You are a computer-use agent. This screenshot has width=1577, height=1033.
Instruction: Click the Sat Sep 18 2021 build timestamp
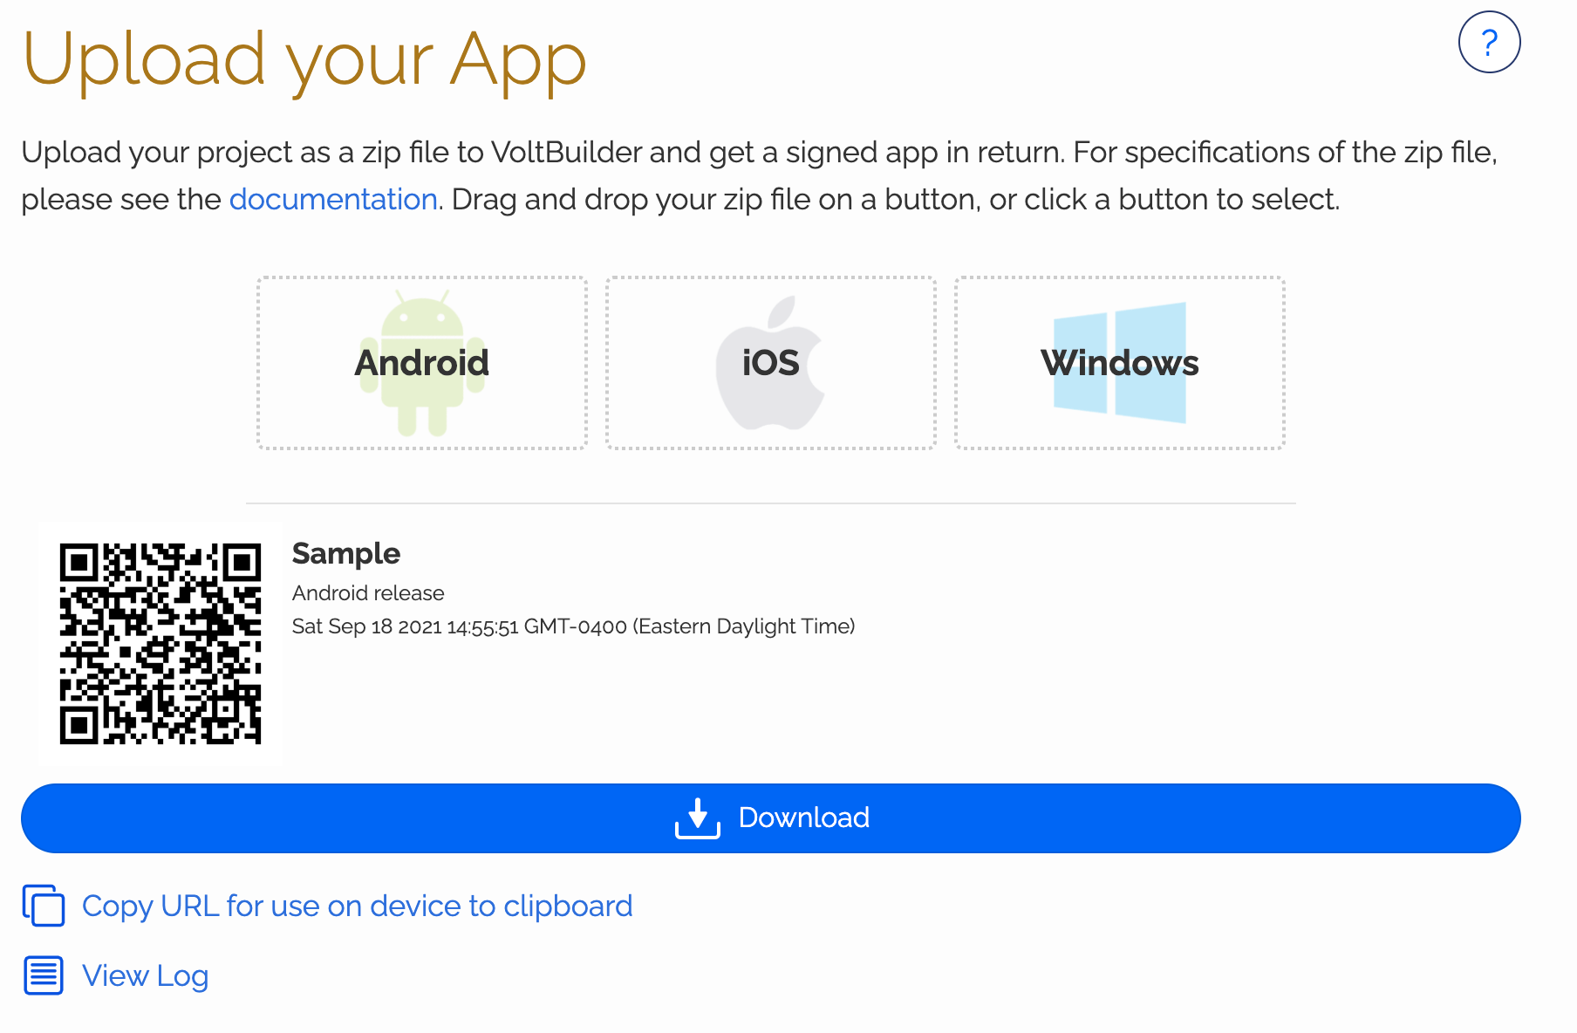[x=572, y=626]
